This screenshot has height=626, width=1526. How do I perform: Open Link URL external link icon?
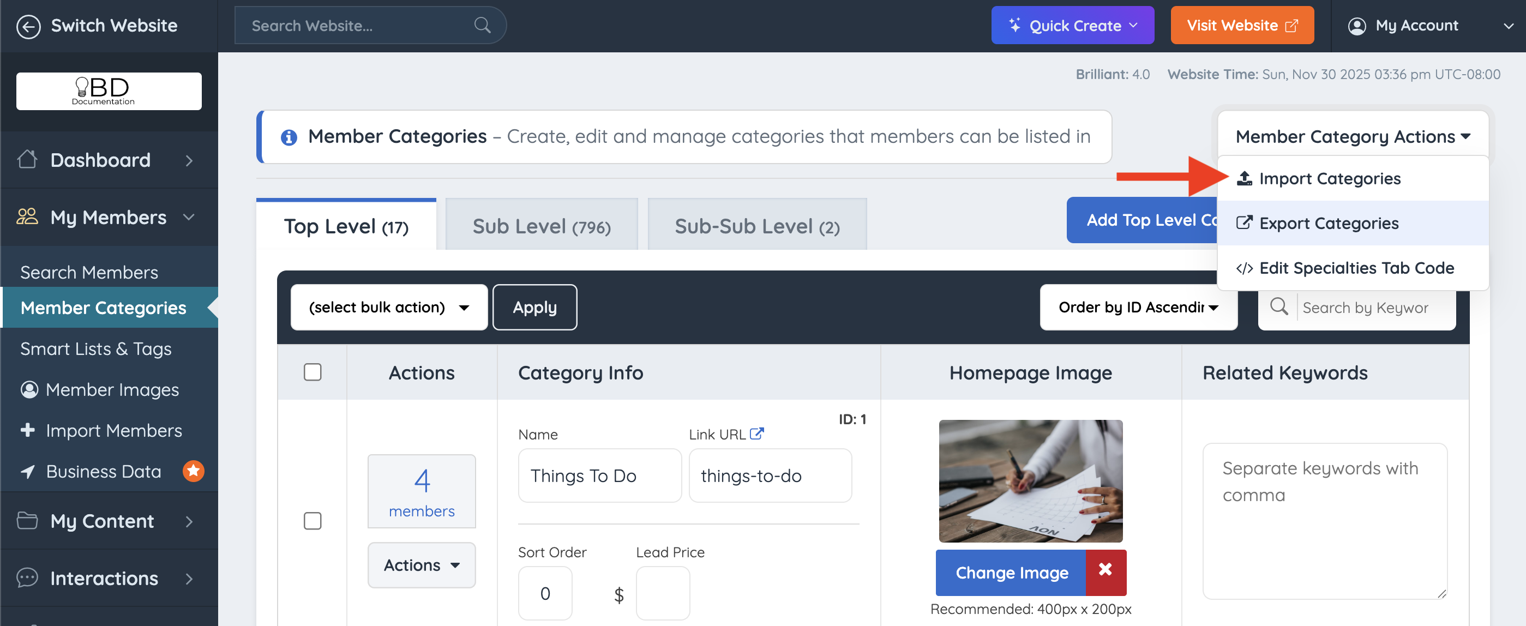756,434
